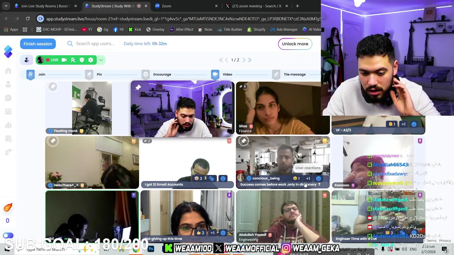
Task: Open a new browser tab
Action: pyautogui.click(x=297, y=6)
